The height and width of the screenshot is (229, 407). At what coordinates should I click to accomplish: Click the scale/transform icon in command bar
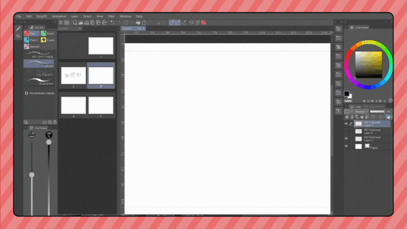coord(144,22)
